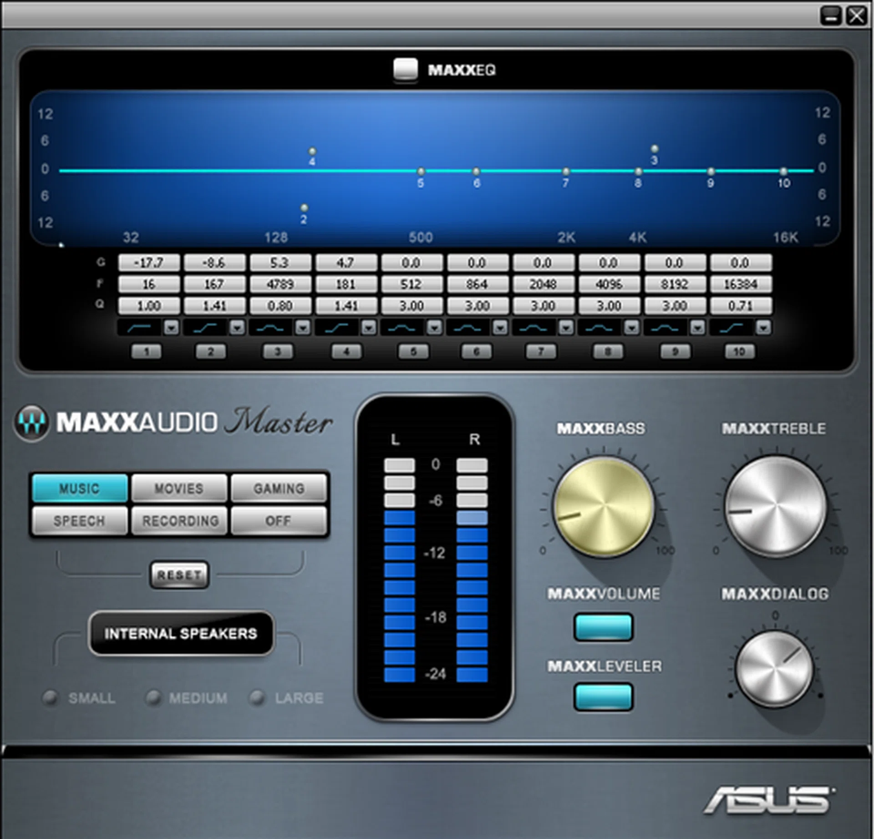Open band 1 filter type dropdown
Viewport: 874px width, 839px height.
(x=172, y=328)
